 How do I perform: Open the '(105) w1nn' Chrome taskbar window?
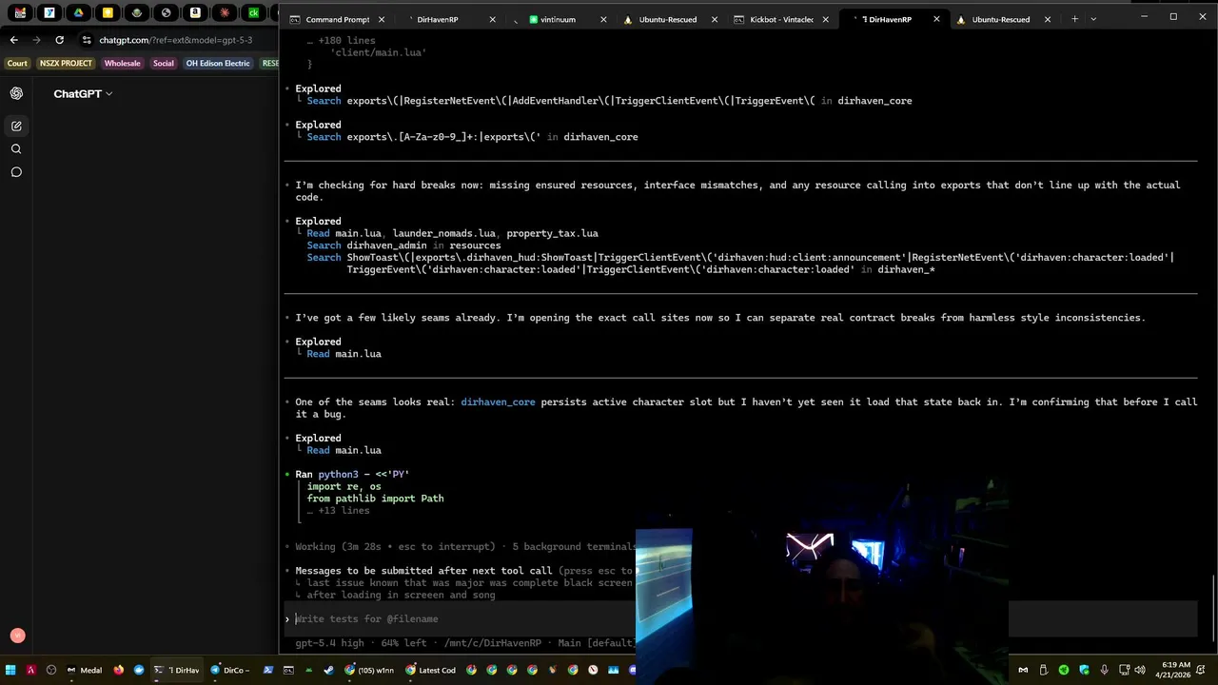[369, 670]
